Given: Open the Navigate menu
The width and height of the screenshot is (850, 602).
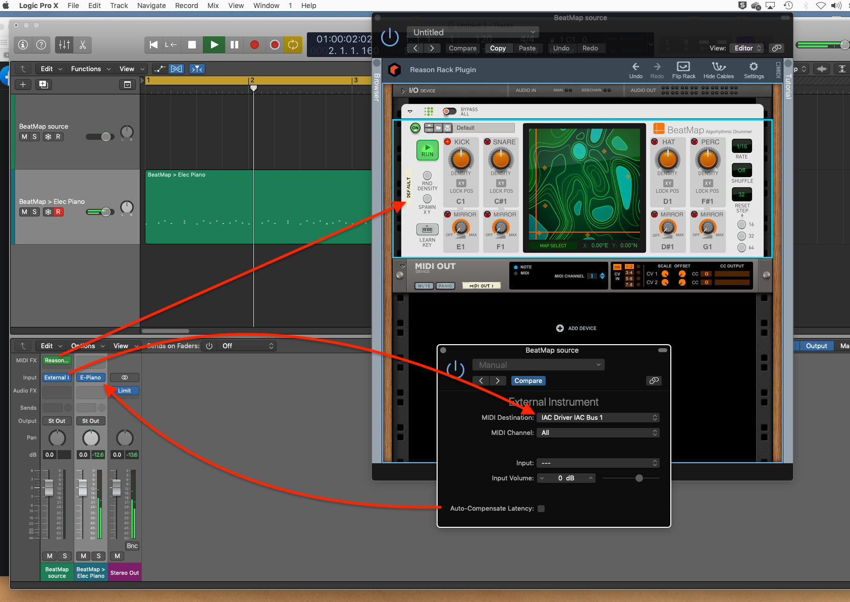Looking at the screenshot, I should click(151, 6).
